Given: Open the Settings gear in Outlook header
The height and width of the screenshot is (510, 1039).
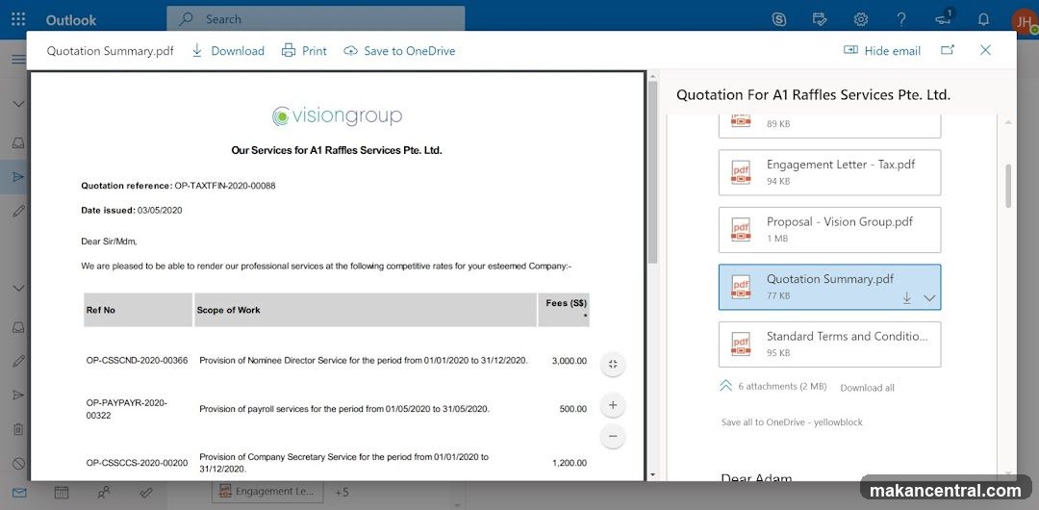Looking at the screenshot, I should [861, 19].
